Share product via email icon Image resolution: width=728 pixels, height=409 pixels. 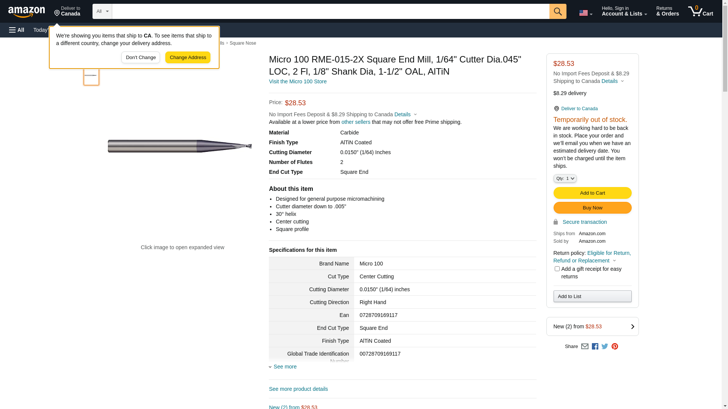pyautogui.click(x=585, y=347)
